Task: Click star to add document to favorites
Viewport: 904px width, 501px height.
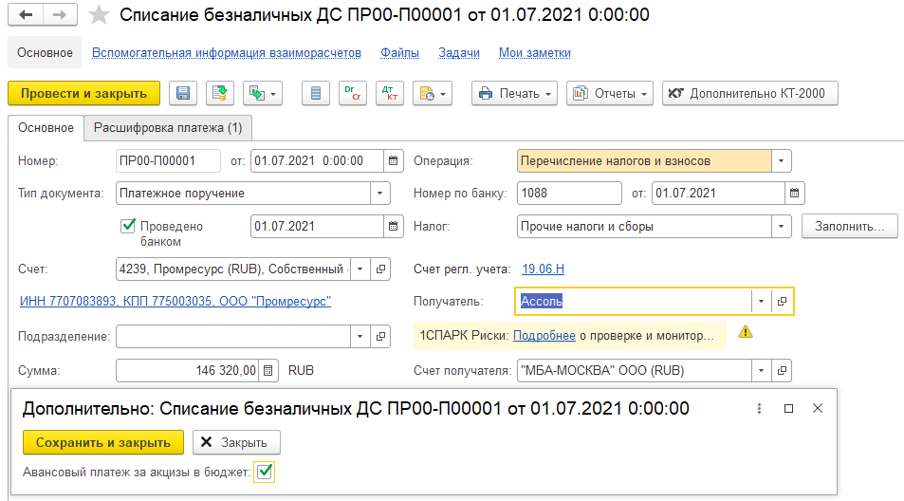Action: click(99, 16)
